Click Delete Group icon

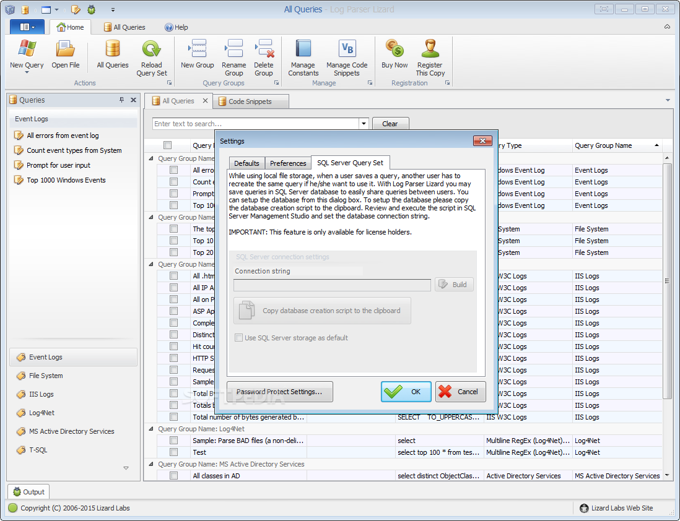pos(264,48)
